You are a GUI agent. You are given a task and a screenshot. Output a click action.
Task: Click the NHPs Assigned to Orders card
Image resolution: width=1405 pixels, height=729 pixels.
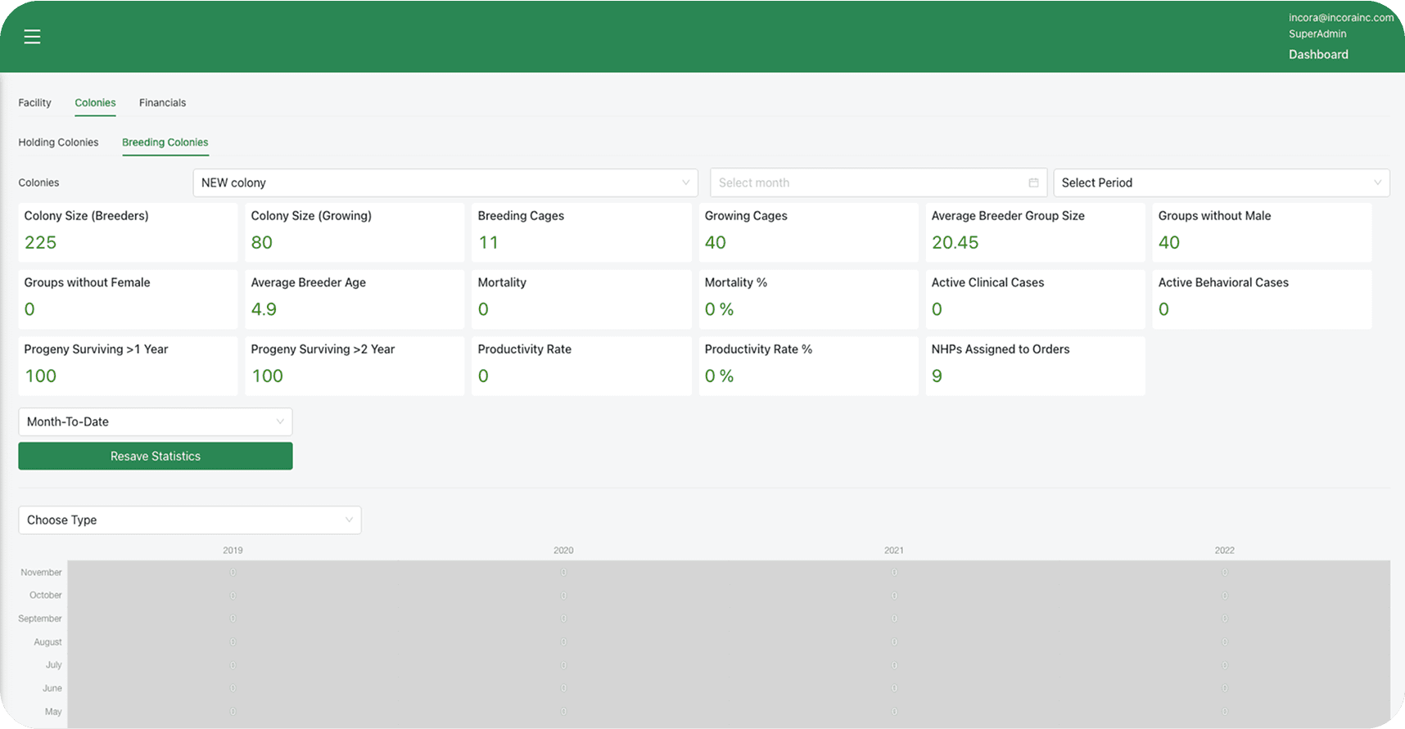1035,365
